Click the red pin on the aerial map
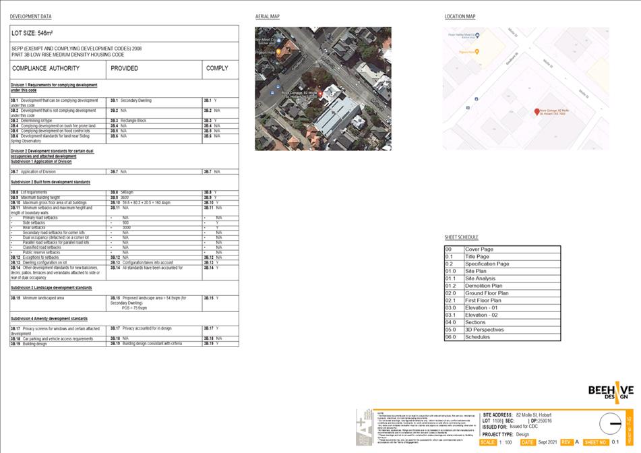Viewport: 641px width, 453px height. pyautogui.click(x=321, y=94)
